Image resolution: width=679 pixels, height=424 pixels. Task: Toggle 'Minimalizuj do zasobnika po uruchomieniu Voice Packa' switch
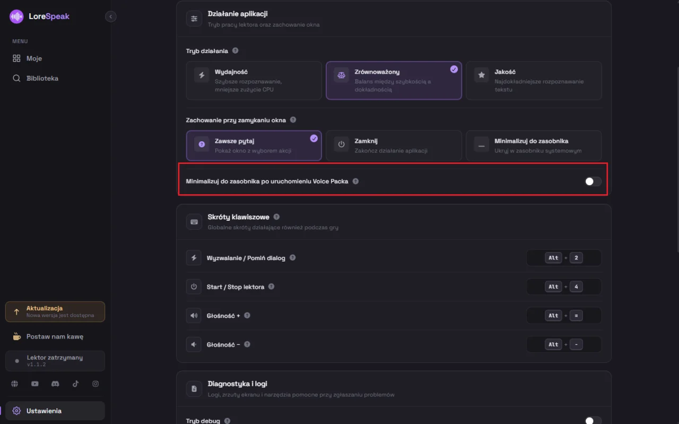tap(593, 181)
